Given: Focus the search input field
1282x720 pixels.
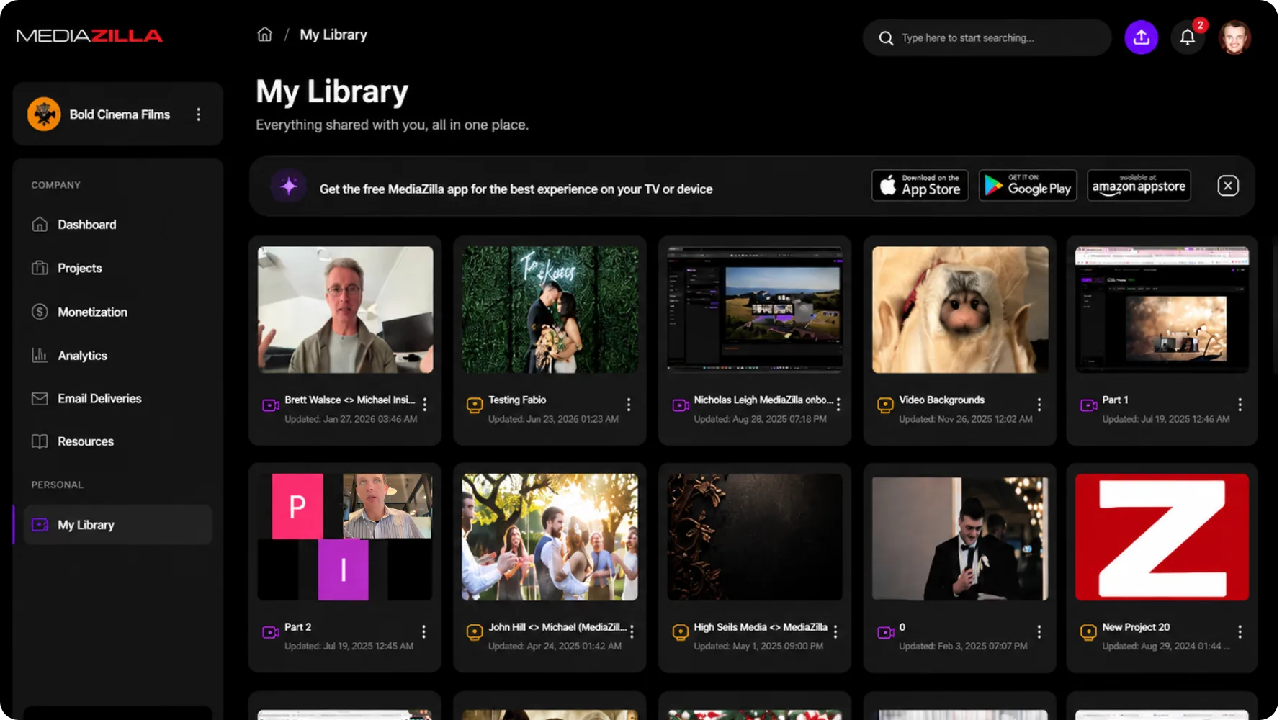Looking at the screenshot, I should tap(987, 38).
